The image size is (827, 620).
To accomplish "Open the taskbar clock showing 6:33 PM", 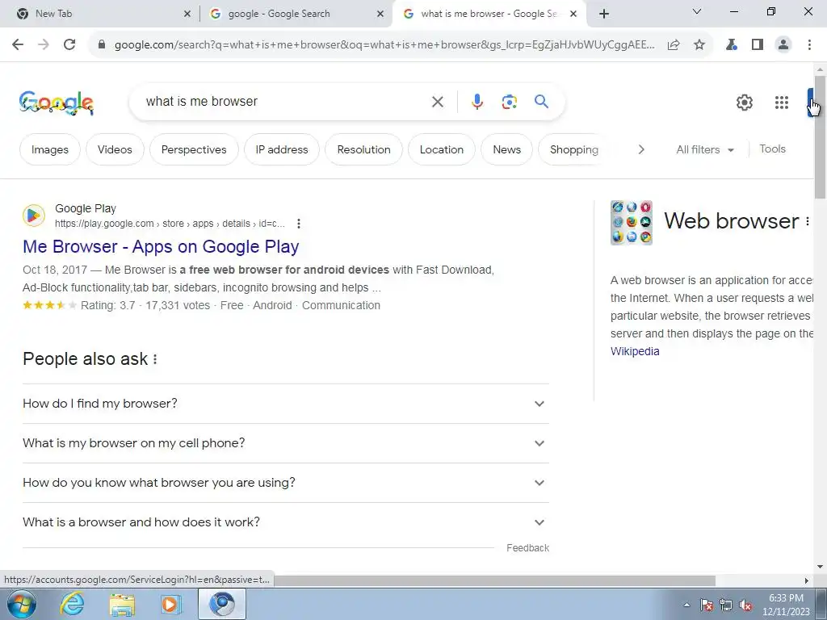I will [x=786, y=605].
